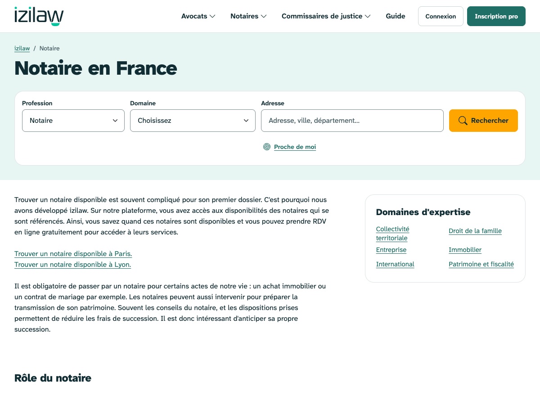Open the Domaine dropdown showing Choisissez
This screenshot has height=405, width=540.
coord(193,121)
